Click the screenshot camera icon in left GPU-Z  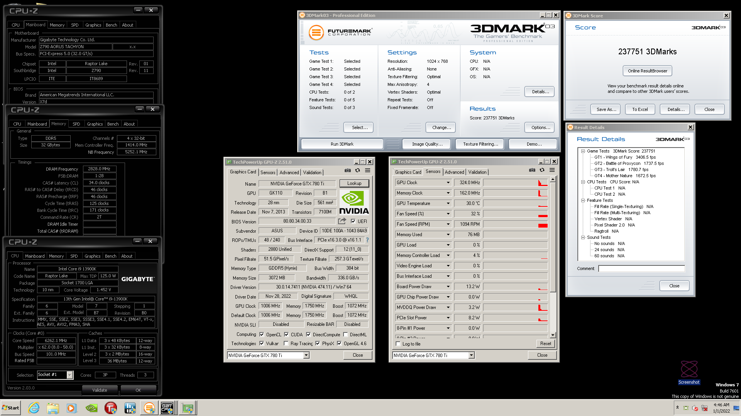(x=348, y=170)
